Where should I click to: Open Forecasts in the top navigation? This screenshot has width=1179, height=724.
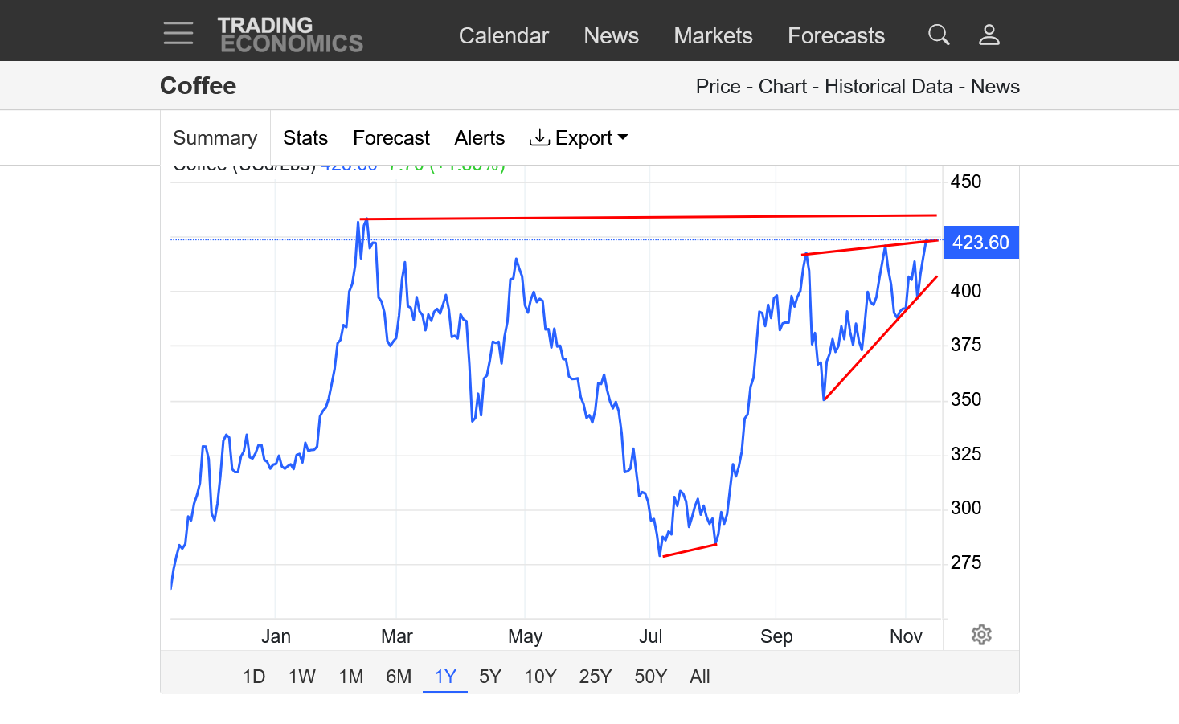pos(836,36)
